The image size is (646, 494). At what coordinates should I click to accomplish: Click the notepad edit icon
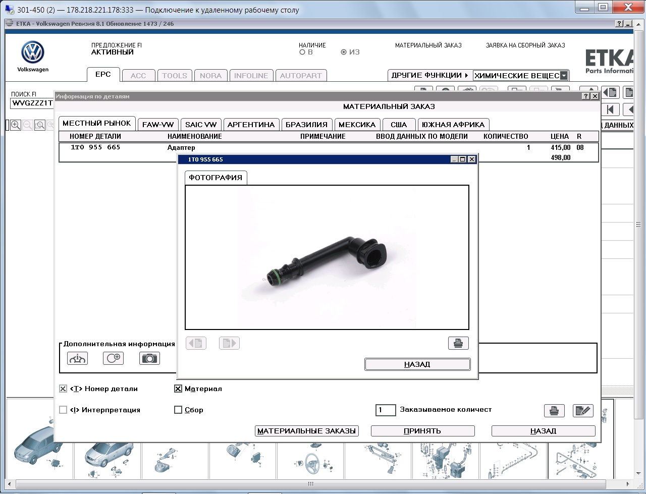click(x=583, y=410)
